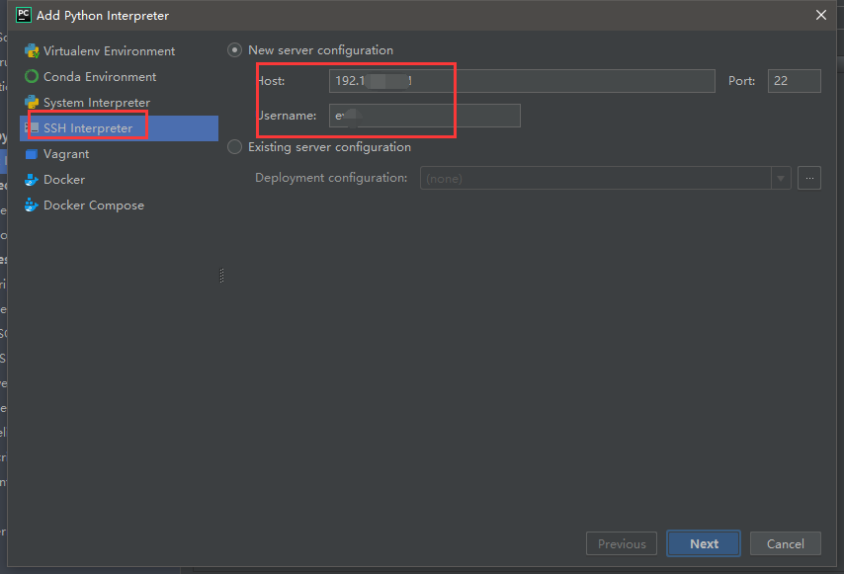Click the Docker whale icon
This screenshot has height=574, width=844.
click(x=32, y=180)
